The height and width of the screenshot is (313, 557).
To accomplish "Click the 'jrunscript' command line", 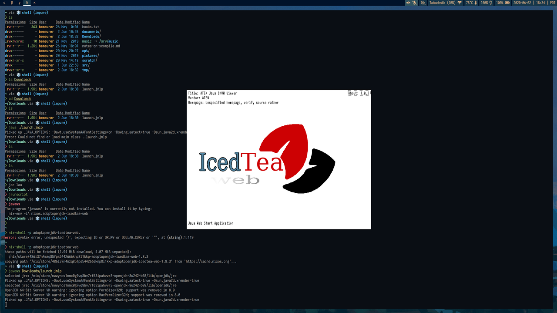I will pos(18,195).
